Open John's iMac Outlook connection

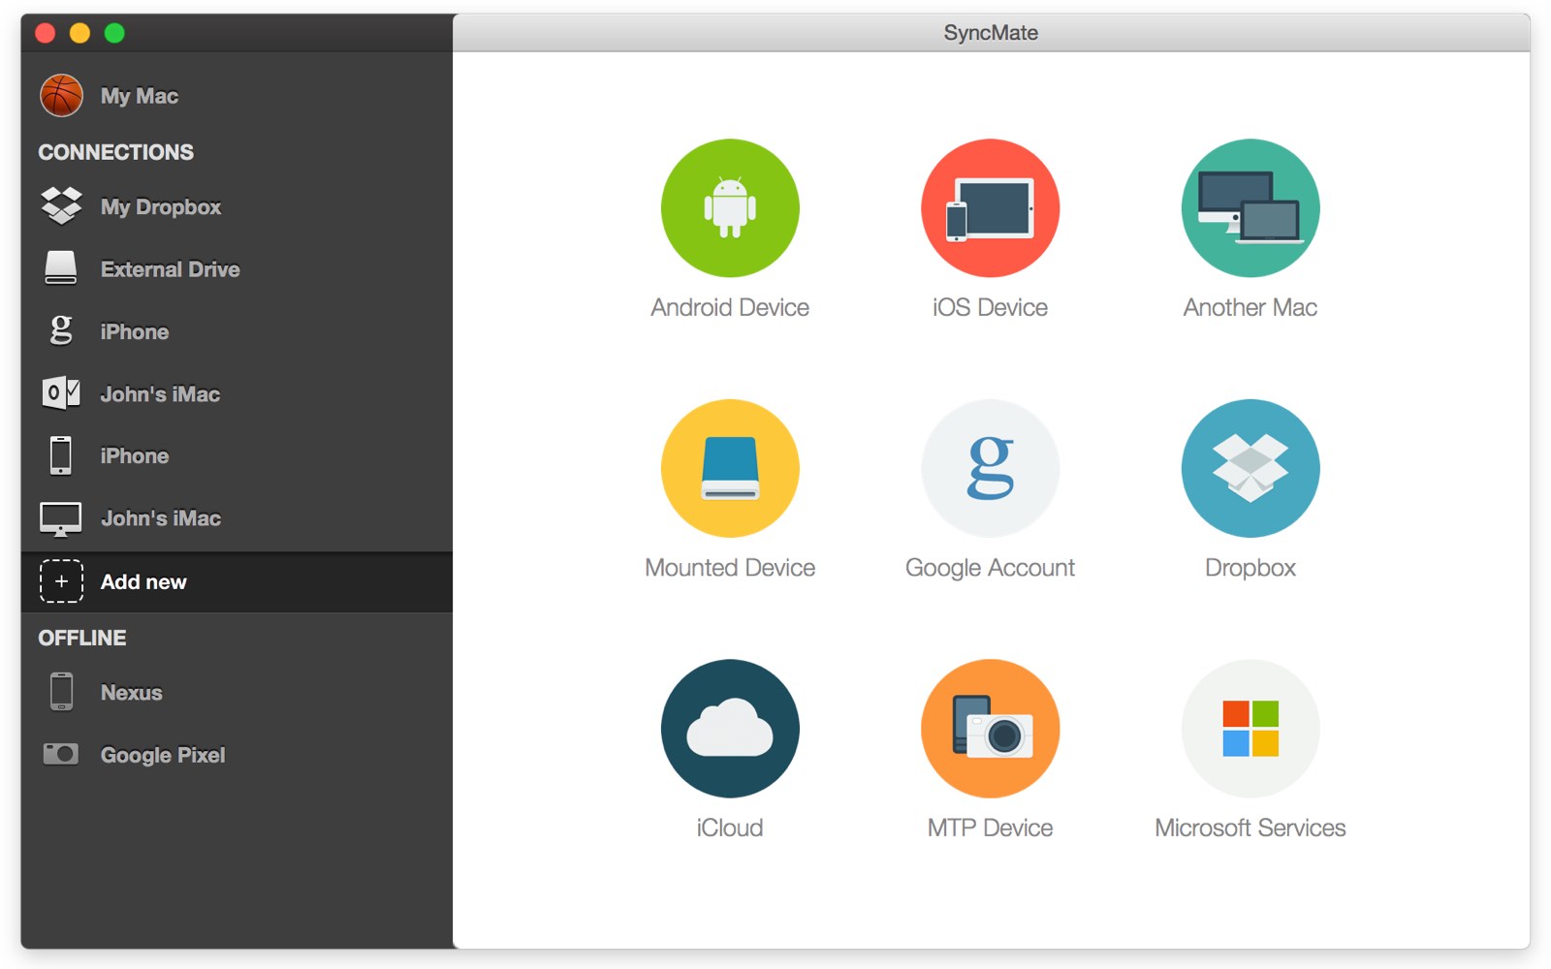click(160, 393)
